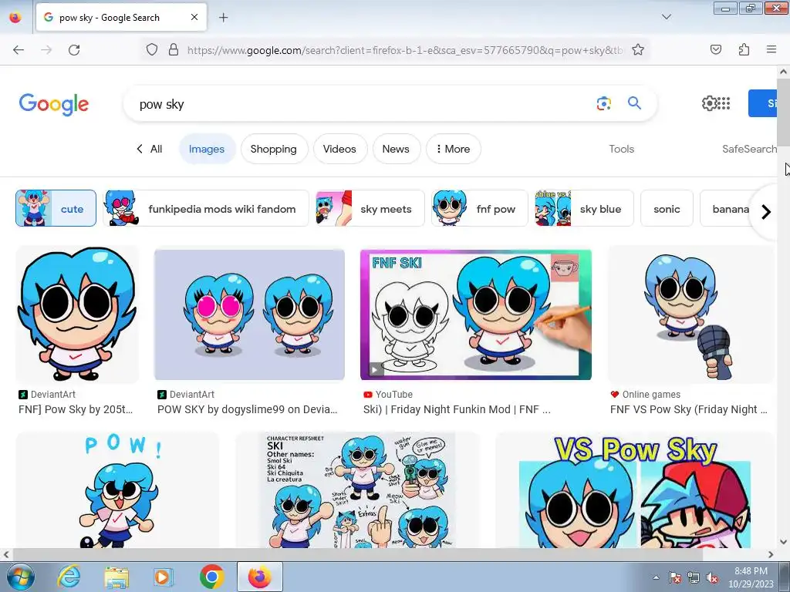Screen dimensions: 790x592
Task: Switch to News results
Action: 396,149
